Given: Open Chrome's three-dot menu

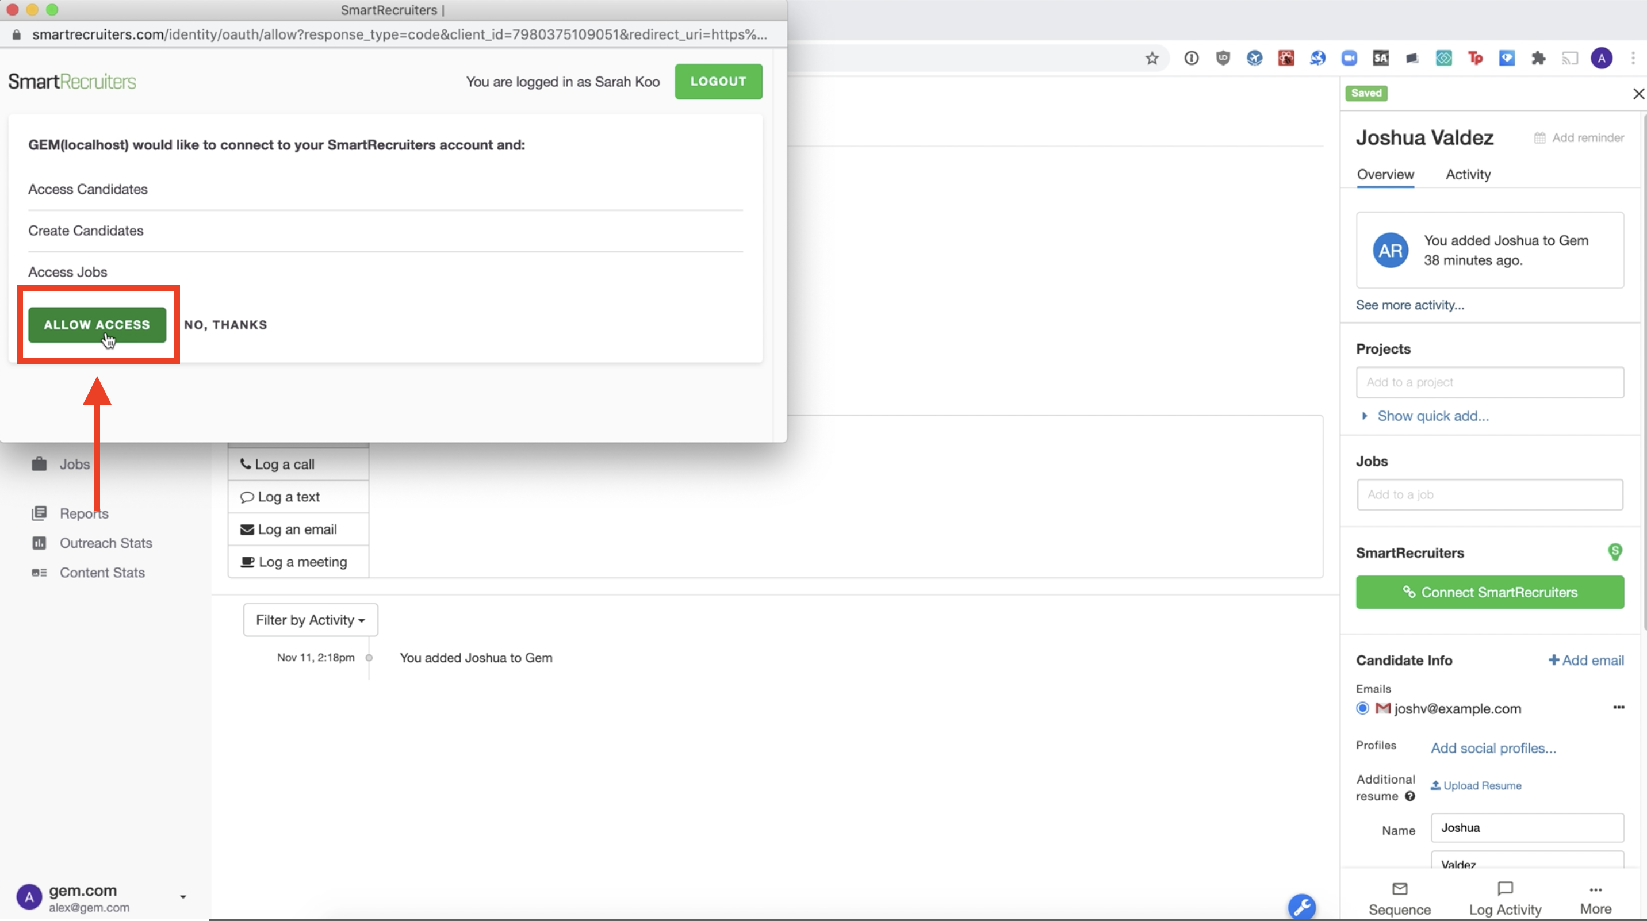Looking at the screenshot, I should tap(1633, 58).
